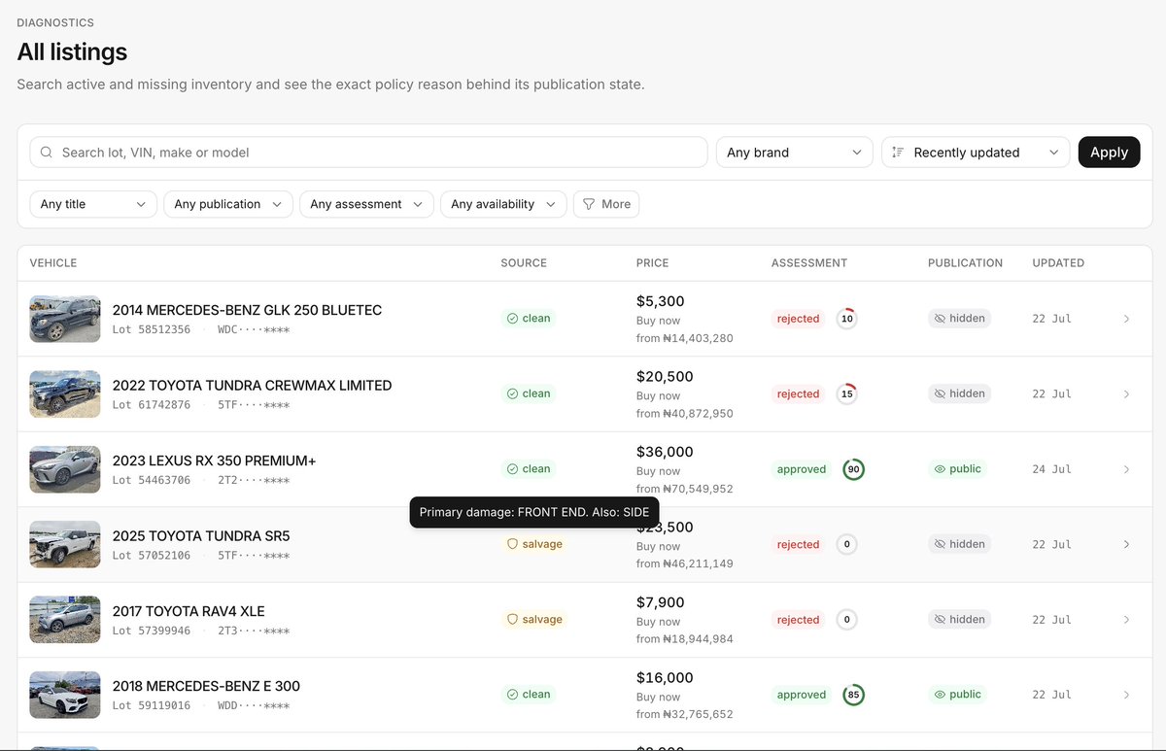1166x751 pixels.
Task: Click approved status on Mercedes E 300 row
Action: coord(802,695)
